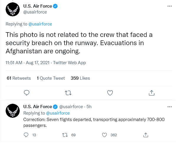Open the U.S. Air Force name on main tweet
The image size is (176, 143).
tap(37, 6)
